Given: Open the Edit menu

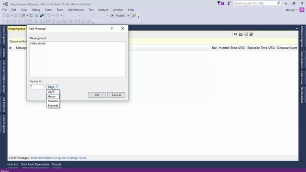Looking at the screenshot, I should (x=14, y=10).
